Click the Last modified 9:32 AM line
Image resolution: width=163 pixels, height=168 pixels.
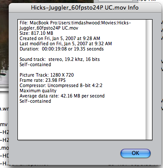pyautogui.click(x=66, y=44)
